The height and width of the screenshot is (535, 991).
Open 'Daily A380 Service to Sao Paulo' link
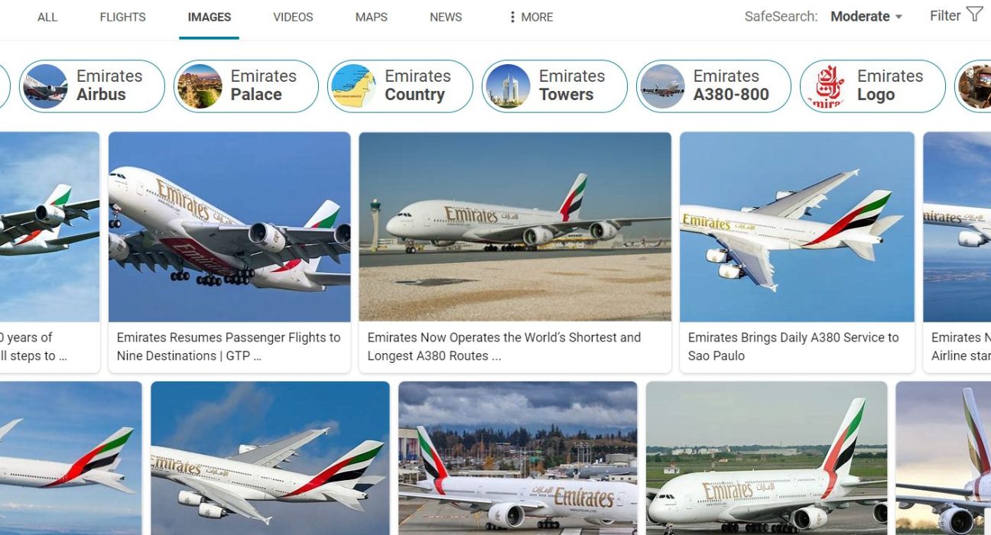pos(794,346)
